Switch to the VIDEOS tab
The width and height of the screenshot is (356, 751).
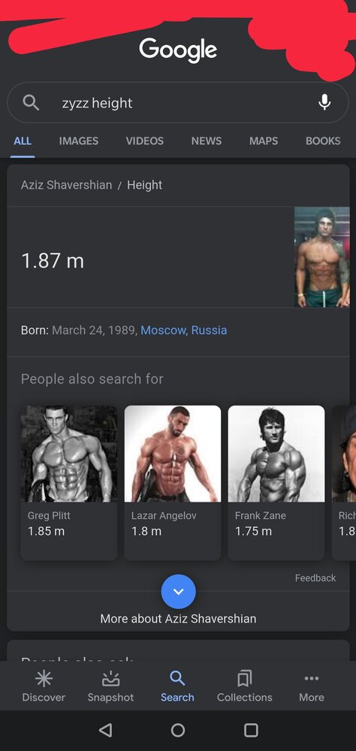coord(145,141)
